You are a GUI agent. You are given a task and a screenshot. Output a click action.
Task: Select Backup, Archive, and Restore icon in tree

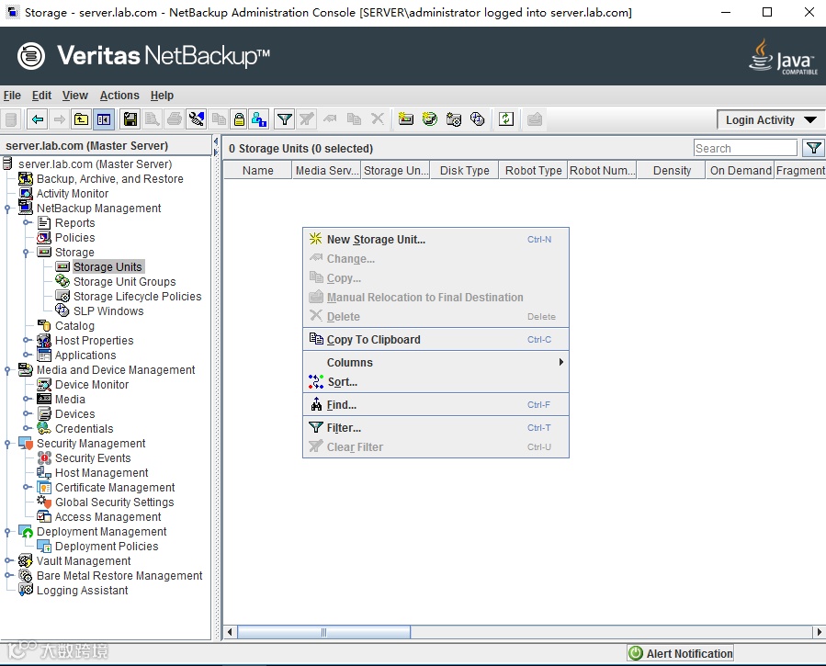click(x=26, y=178)
